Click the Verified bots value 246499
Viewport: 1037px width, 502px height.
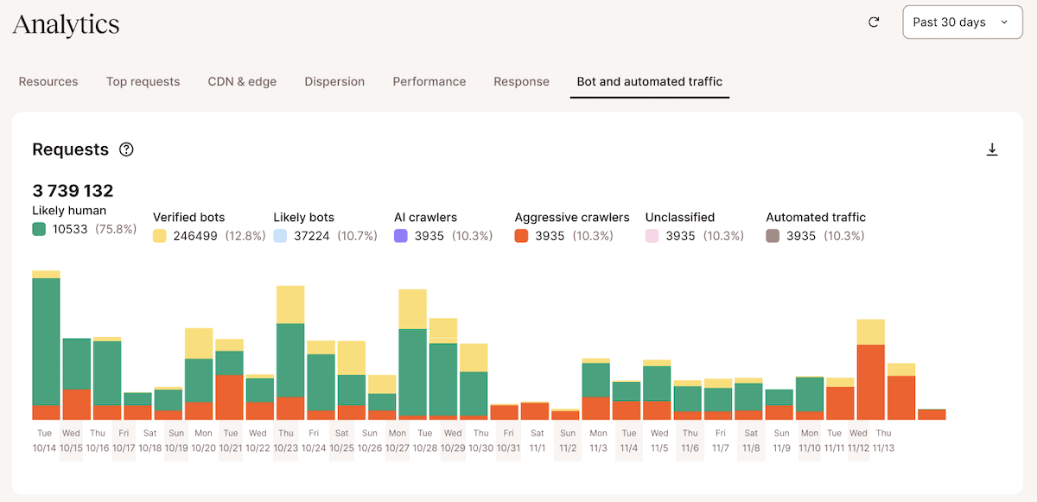195,236
